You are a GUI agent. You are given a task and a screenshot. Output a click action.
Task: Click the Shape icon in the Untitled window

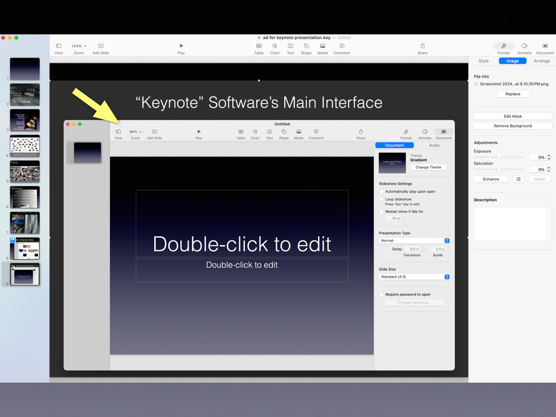[283, 131]
